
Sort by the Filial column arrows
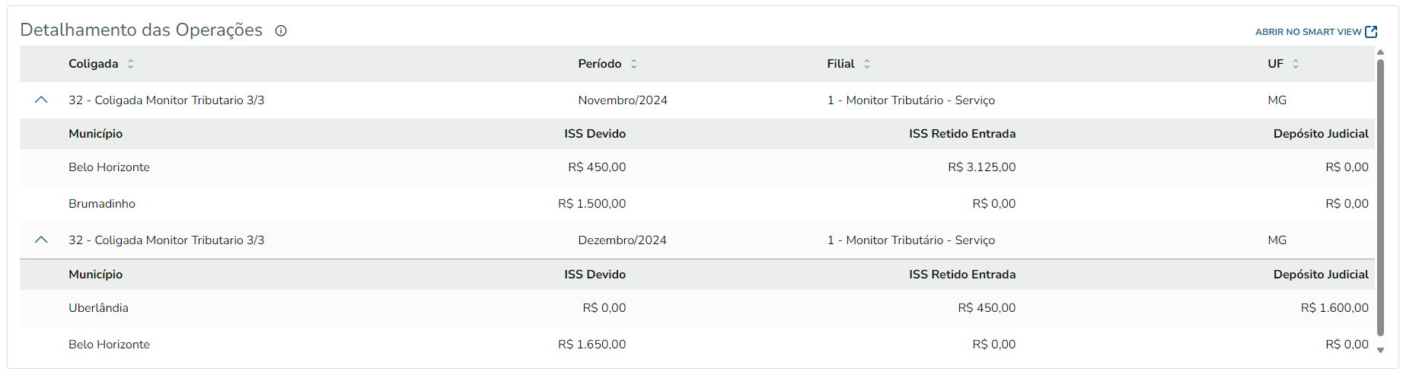(866, 64)
